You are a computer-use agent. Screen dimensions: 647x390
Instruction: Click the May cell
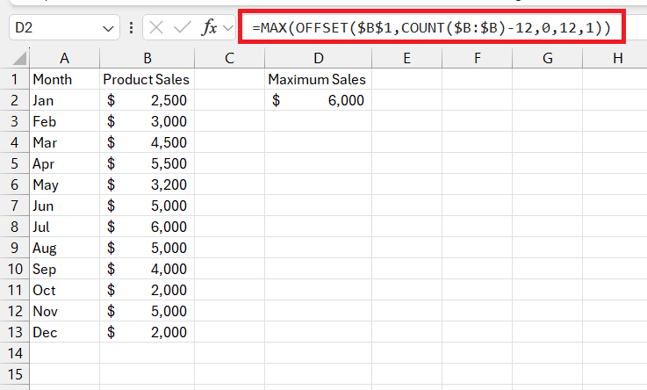[64, 184]
